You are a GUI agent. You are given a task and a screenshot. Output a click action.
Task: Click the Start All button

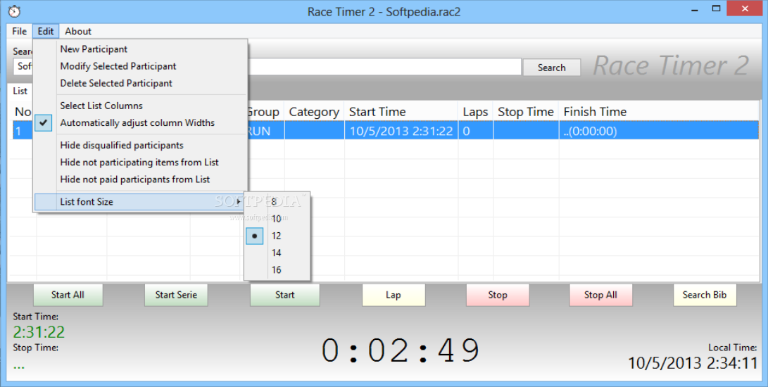point(68,295)
